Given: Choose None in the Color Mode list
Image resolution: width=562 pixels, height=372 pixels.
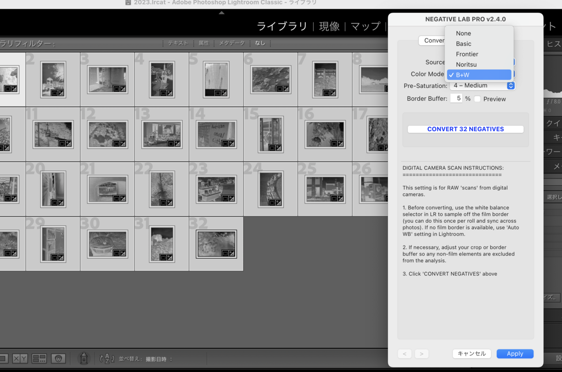Looking at the screenshot, I should tap(479, 33).
